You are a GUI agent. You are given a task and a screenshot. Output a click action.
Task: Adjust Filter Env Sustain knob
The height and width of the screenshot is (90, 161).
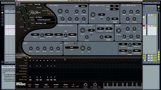(138, 12)
